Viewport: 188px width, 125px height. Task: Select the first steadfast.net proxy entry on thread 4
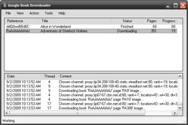click(91, 82)
